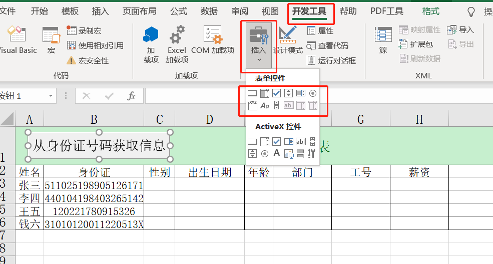Click 查看代码 (View Code)
493x264 pixels.
coord(327,46)
